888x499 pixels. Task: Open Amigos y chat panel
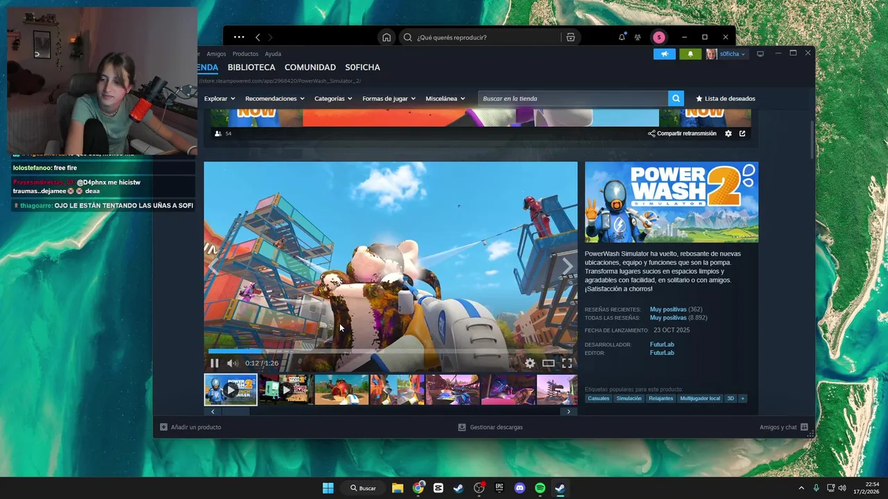784,427
